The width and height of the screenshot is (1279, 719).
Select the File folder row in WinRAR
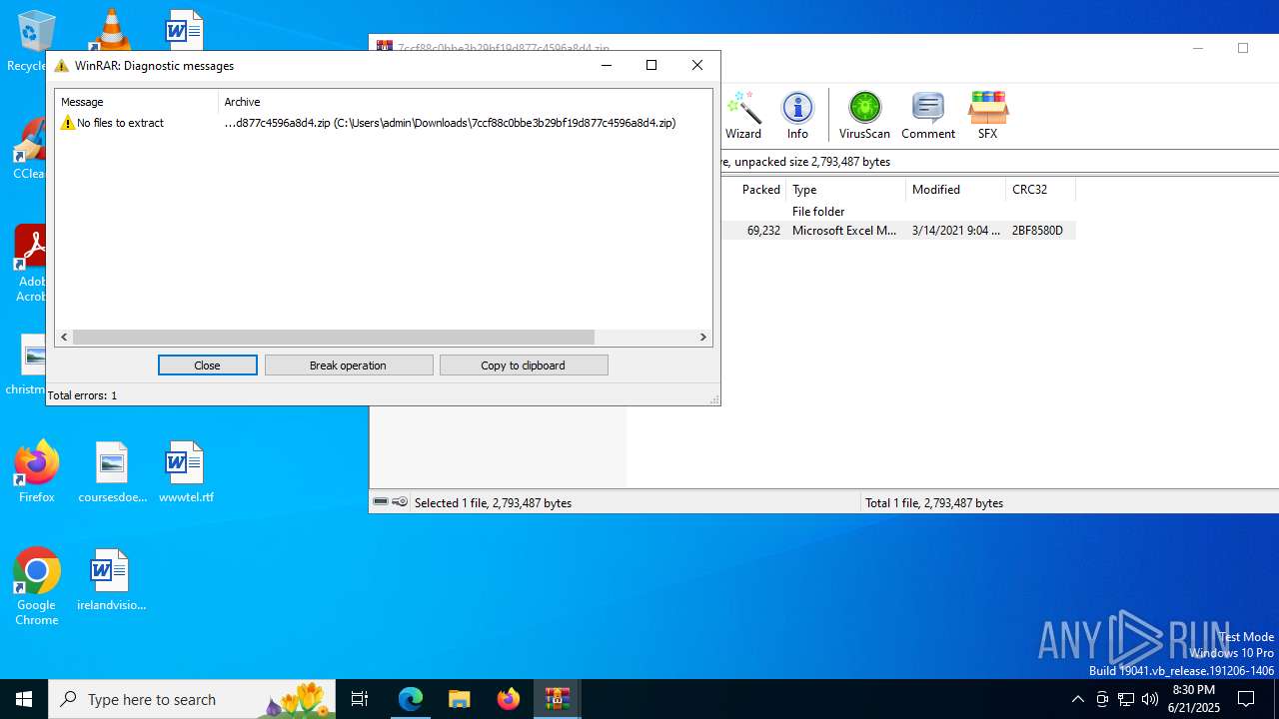point(898,212)
